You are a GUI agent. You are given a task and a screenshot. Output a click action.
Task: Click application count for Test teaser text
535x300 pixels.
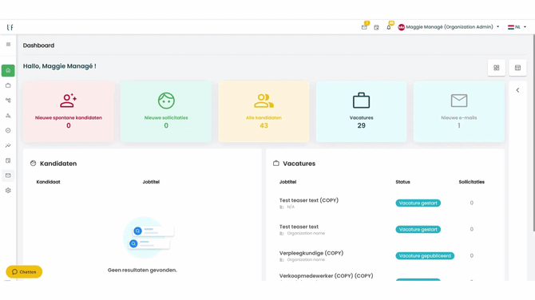click(x=472, y=230)
